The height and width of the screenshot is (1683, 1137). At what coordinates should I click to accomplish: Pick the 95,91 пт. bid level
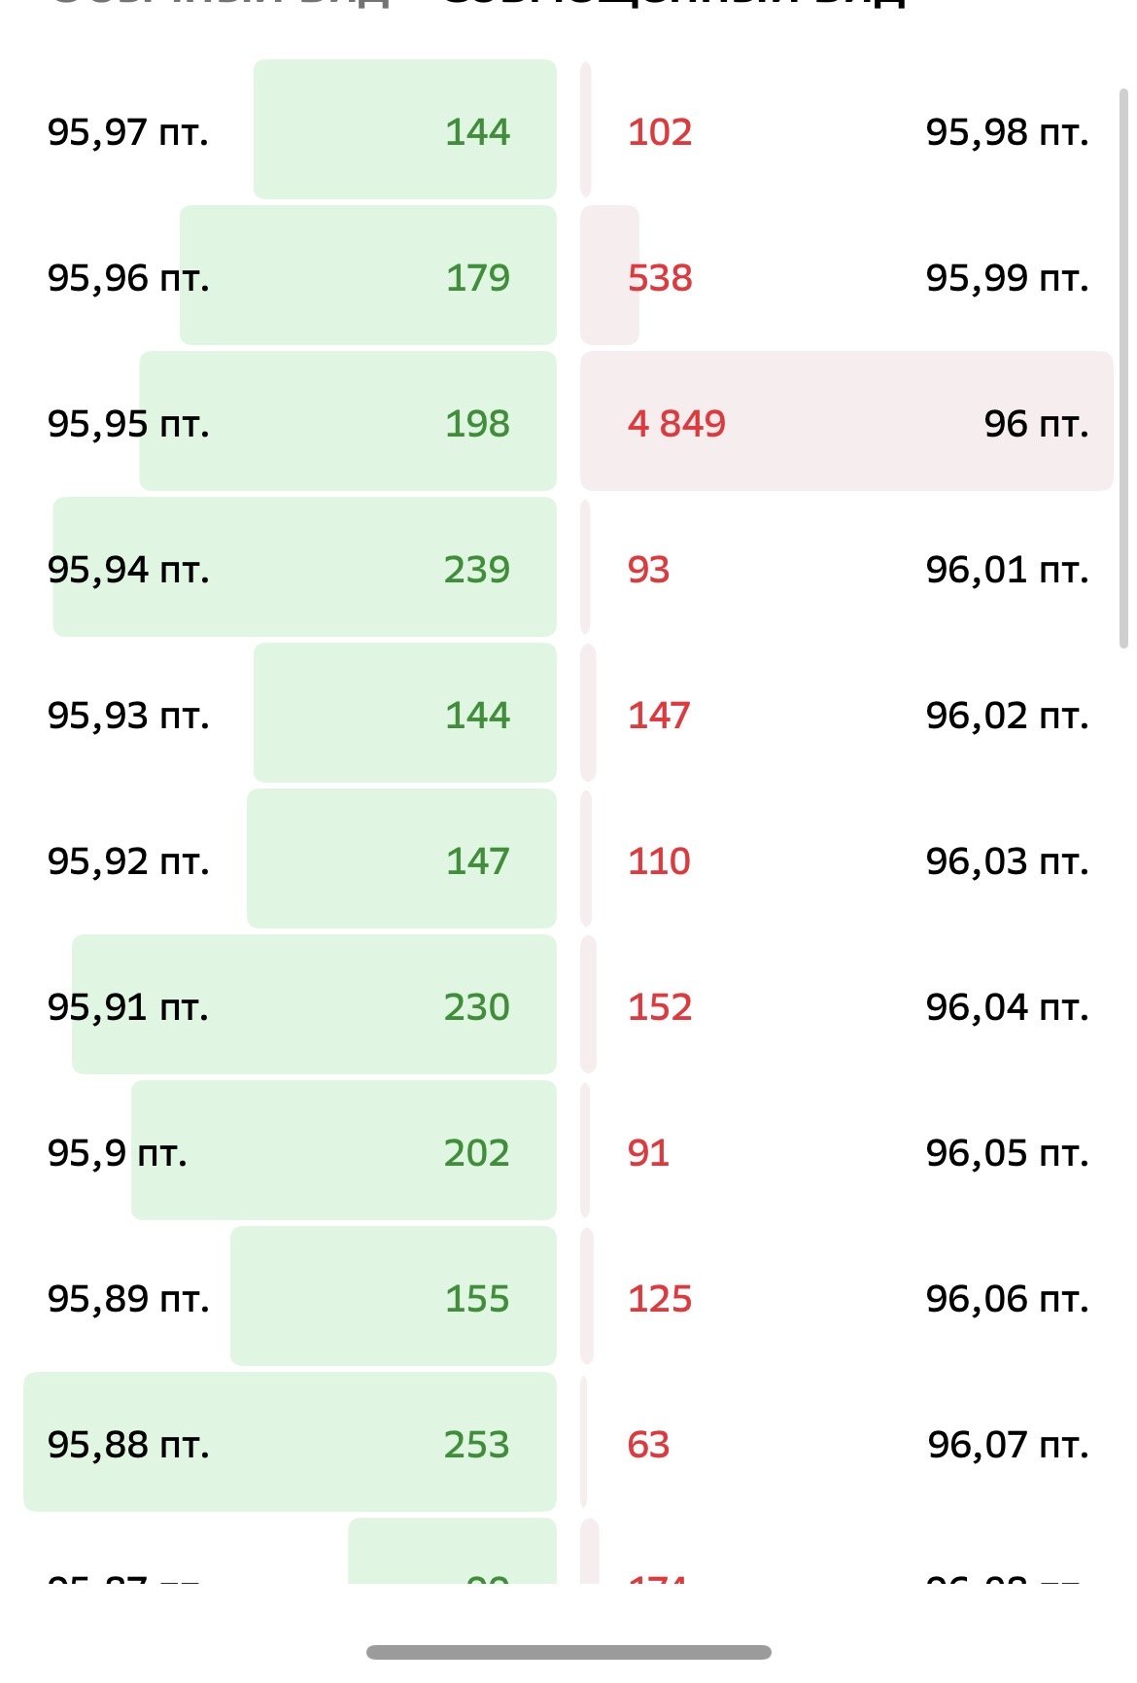point(128,1007)
